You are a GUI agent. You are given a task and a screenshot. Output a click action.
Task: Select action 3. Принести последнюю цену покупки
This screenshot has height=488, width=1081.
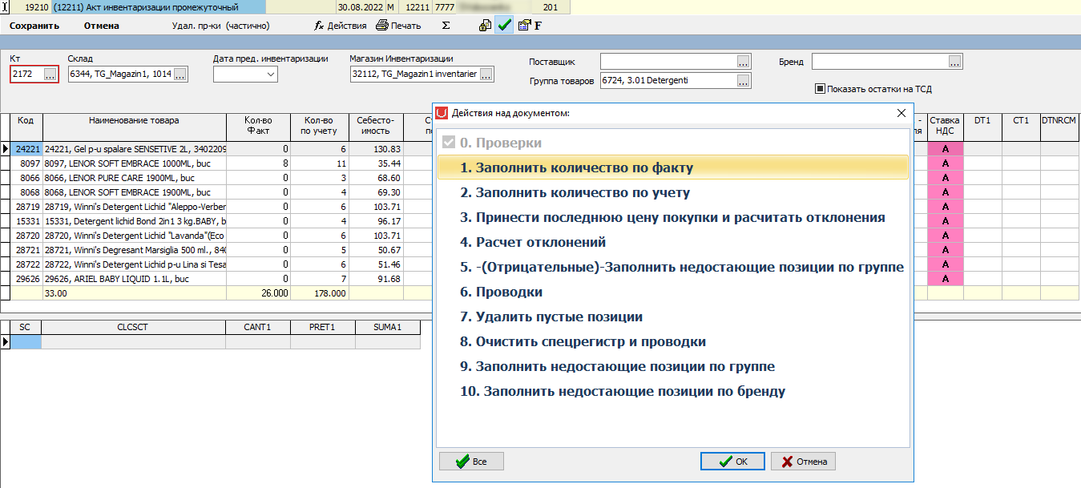click(x=673, y=217)
